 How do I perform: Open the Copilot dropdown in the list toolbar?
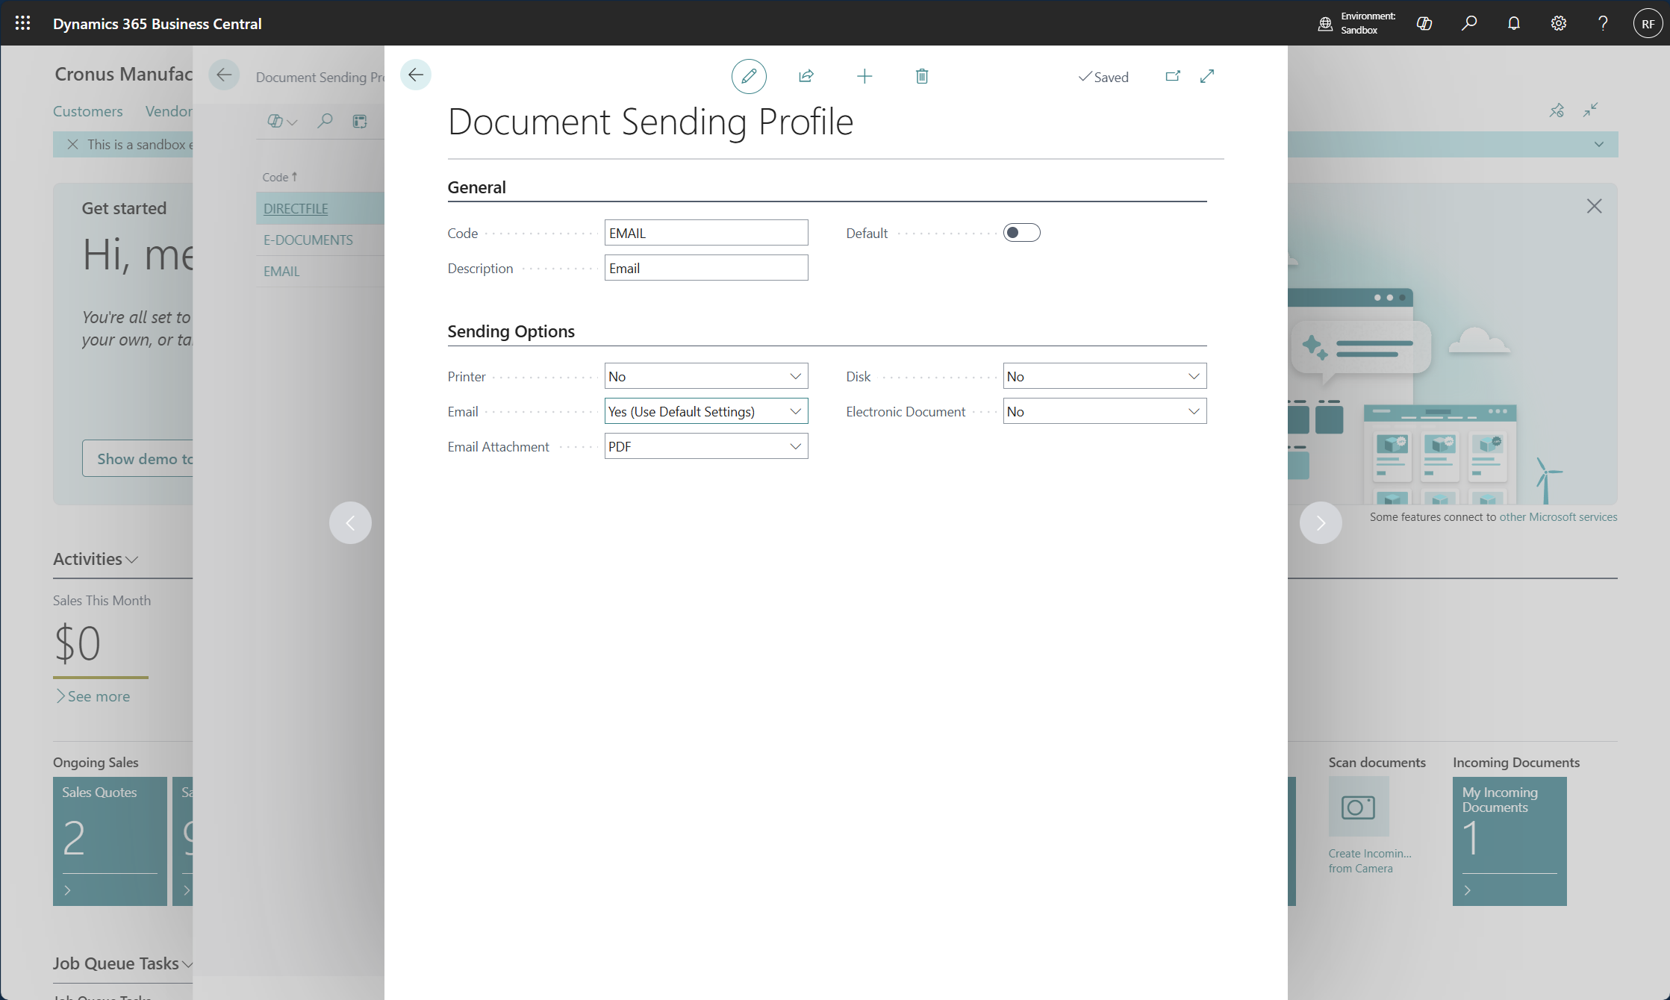point(282,121)
